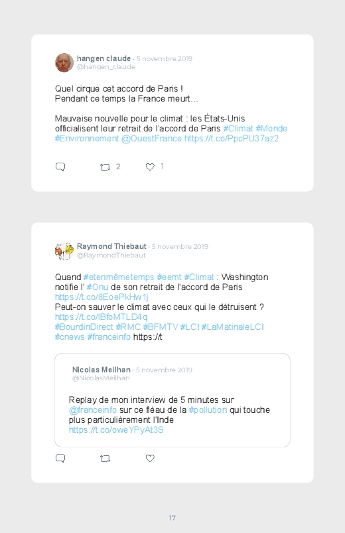This screenshot has height=533, width=345.
Task: Open the #pollution hashtag
Action: 208,410
